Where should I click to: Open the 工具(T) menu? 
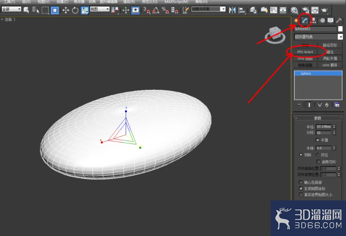tap(9, 2)
